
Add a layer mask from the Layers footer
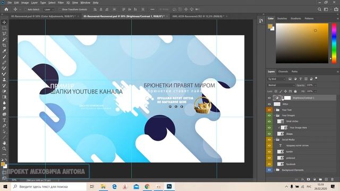[308, 179]
